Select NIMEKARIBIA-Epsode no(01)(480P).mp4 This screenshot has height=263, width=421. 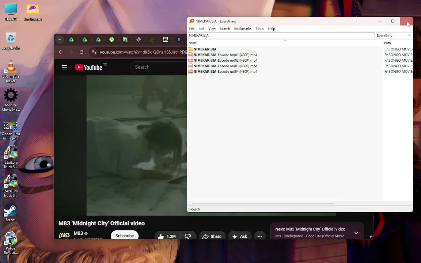tap(223, 55)
